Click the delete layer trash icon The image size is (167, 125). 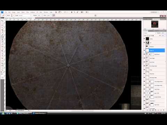pos(164,110)
